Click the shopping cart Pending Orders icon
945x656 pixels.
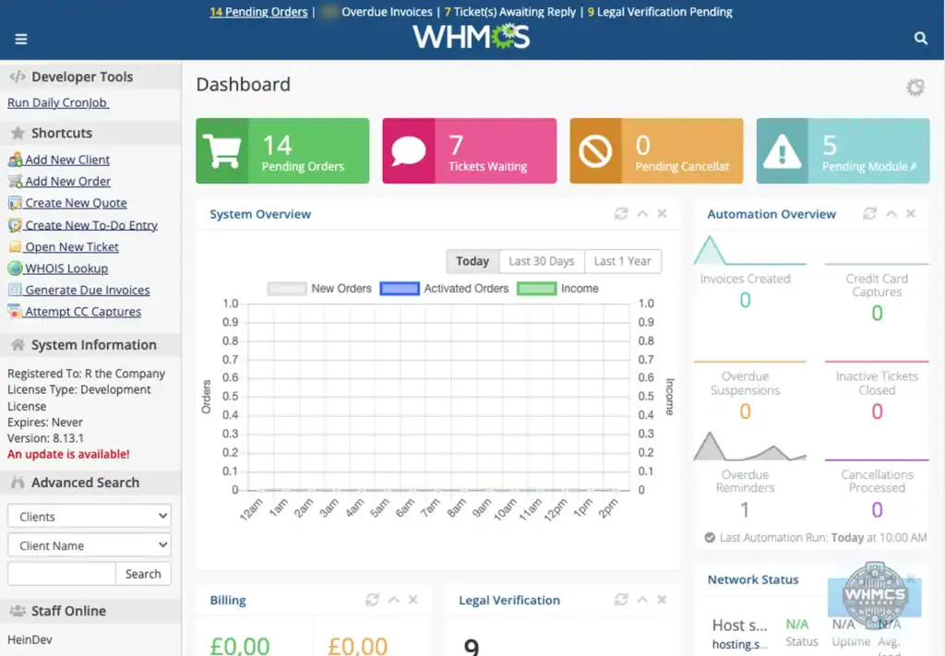coord(221,150)
